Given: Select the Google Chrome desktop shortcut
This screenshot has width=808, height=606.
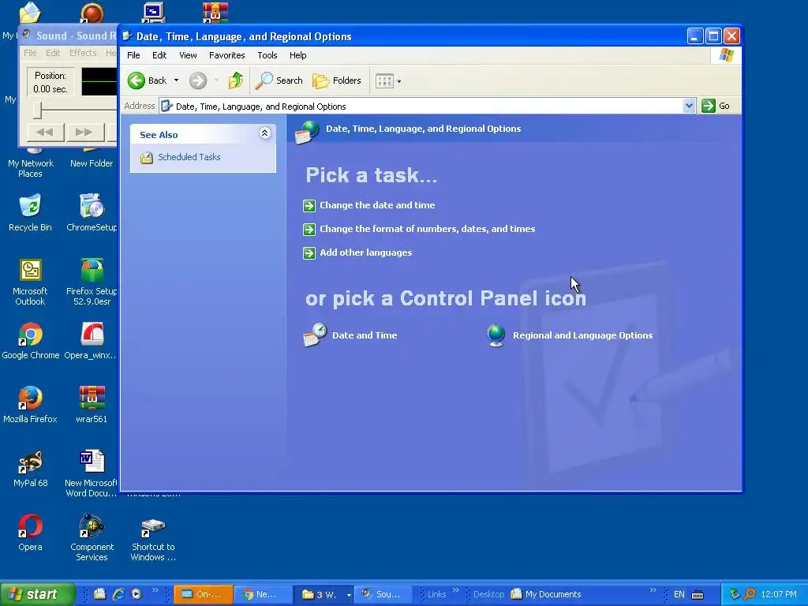Looking at the screenshot, I should pos(31,341).
